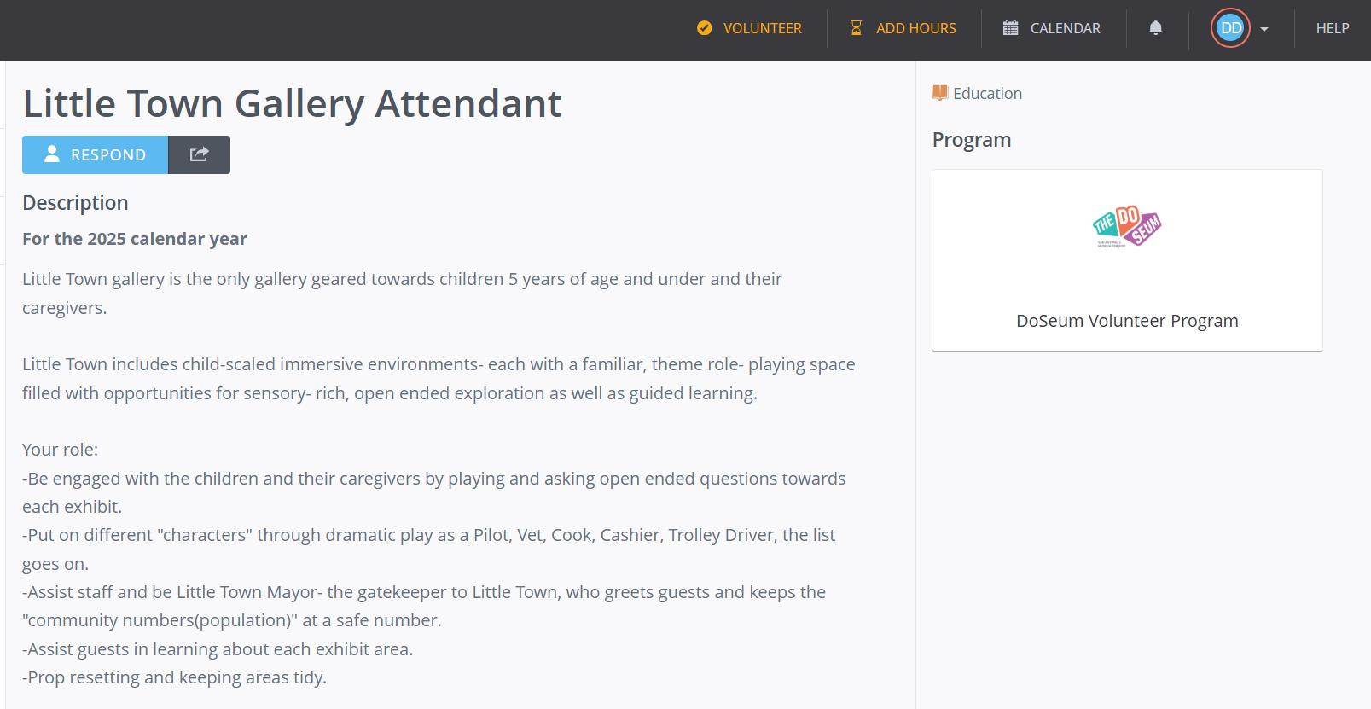The image size is (1371, 709).
Task: Click the Description section heading
Action: pos(75,202)
